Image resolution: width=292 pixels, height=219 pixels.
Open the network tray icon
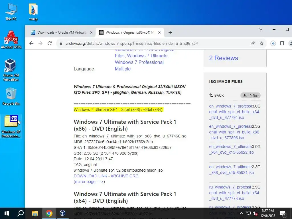tap(248, 213)
